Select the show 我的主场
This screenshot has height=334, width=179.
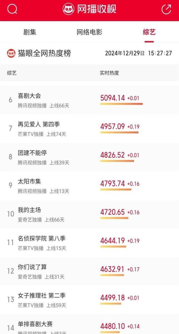pos(29,210)
